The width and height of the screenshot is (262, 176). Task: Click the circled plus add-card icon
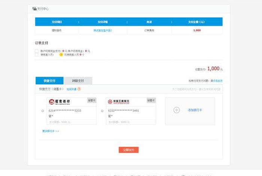pyautogui.click(x=176, y=110)
